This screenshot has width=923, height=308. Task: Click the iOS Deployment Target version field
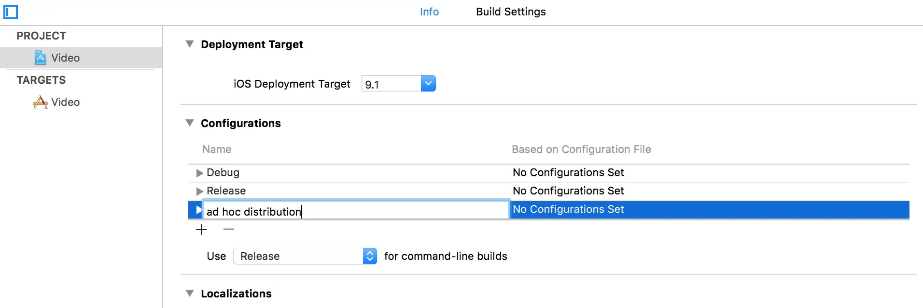(x=391, y=84)
